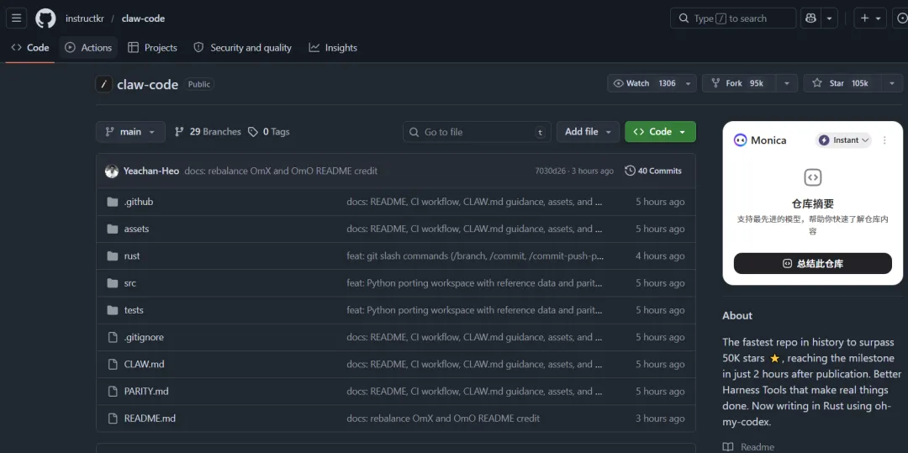
Task: Click Monica repository summary code icon
Action: (x=813, y=177)
